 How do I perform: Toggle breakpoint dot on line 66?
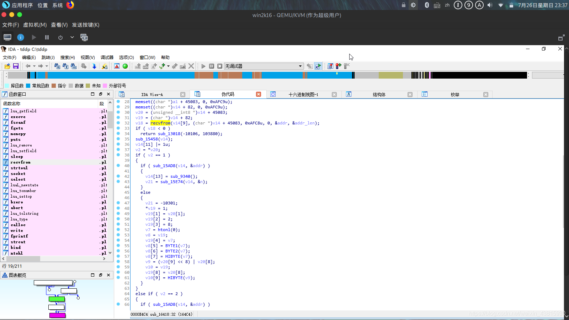[118, 304]
